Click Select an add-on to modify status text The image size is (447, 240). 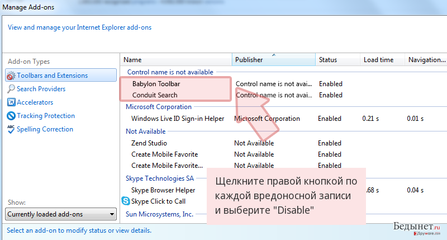pyautogui.click(x=79, y=230)
